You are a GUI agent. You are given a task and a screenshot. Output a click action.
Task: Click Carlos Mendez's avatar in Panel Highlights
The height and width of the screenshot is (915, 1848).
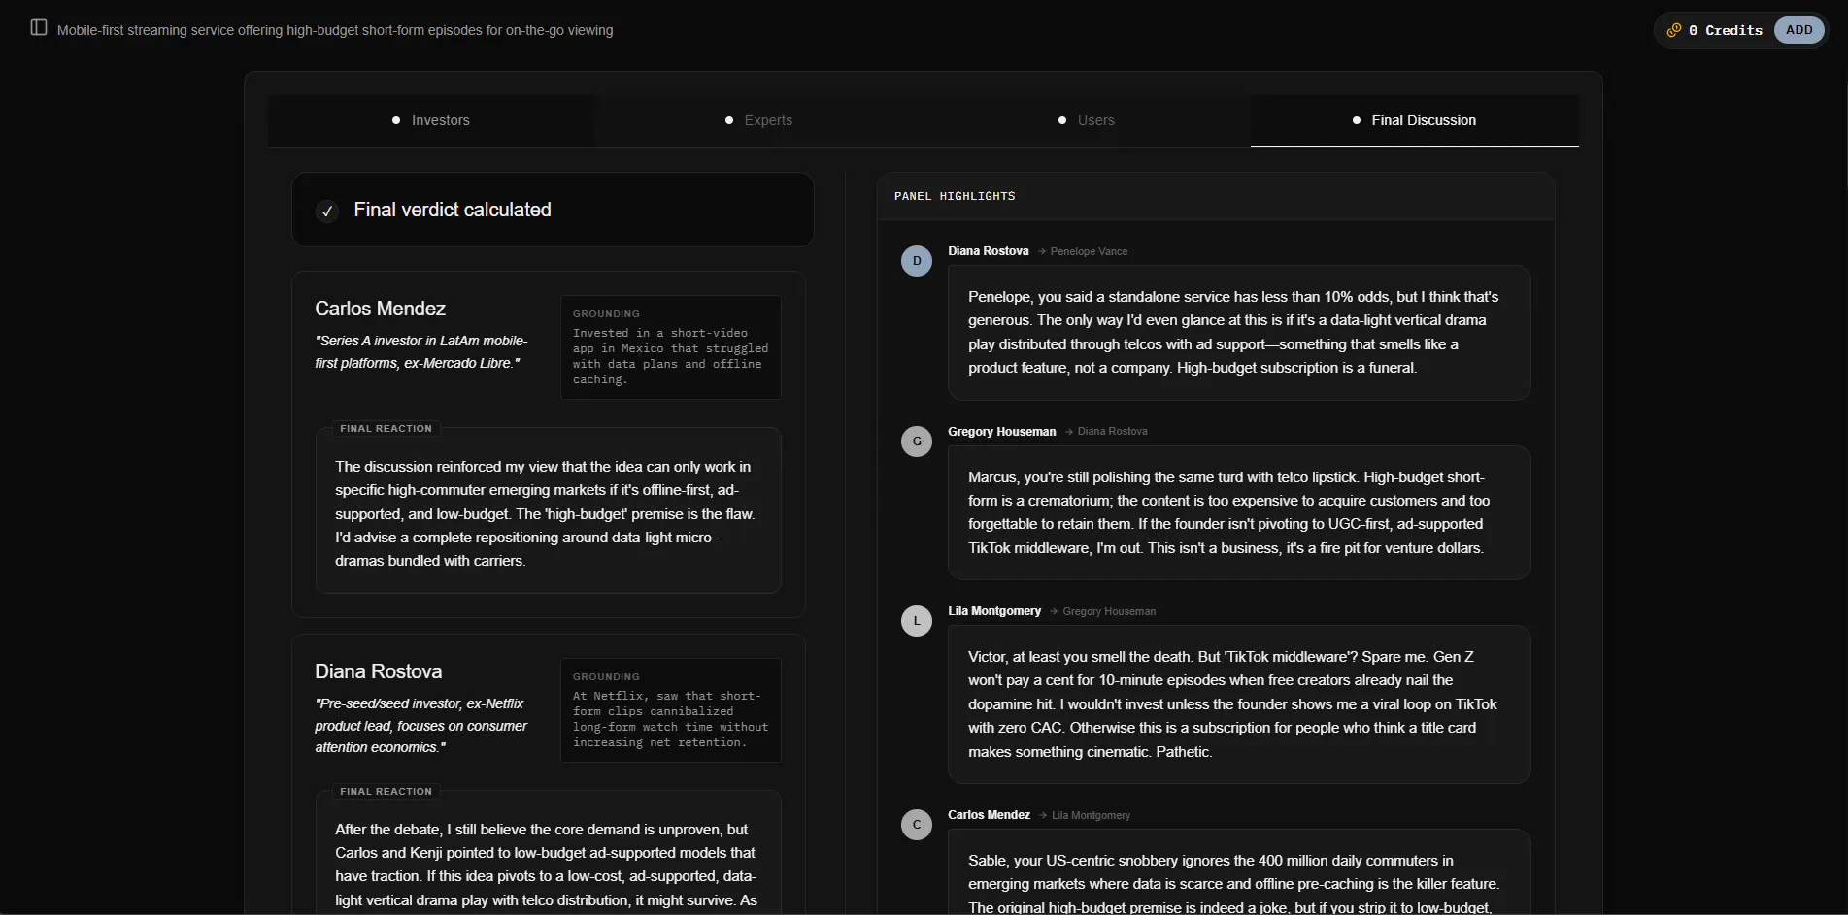917,825
